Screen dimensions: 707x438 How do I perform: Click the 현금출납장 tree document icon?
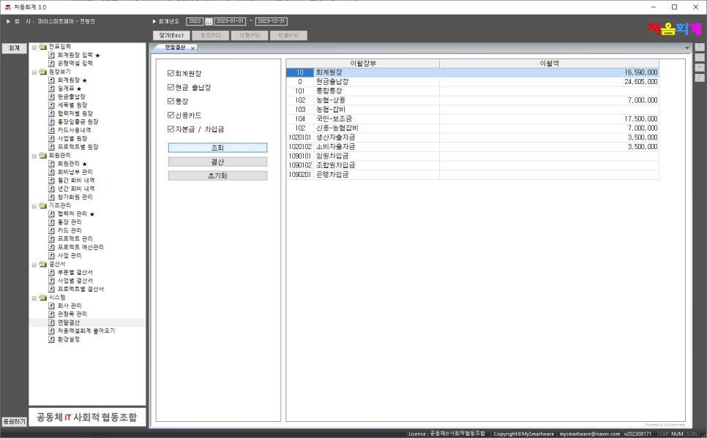point(51,97)
